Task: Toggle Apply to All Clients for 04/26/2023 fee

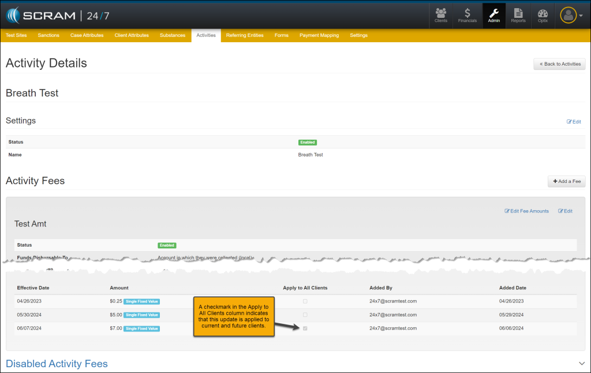Action: tap(305, 301)
